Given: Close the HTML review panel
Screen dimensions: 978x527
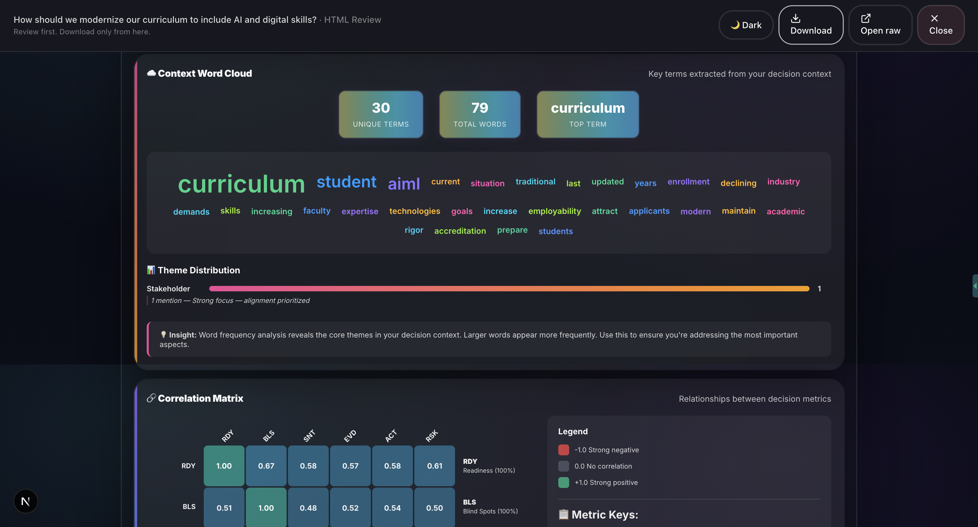Looking at the screenshot, I should point(940,25).
